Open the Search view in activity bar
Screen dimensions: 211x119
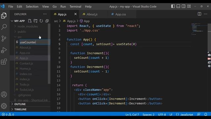point(4,27)
